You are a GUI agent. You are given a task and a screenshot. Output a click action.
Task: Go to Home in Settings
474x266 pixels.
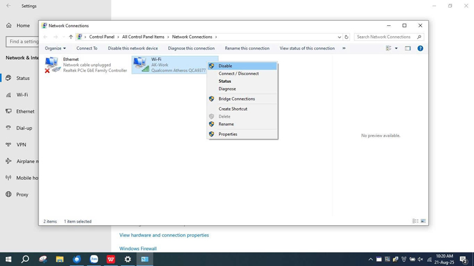coord(18,25)
